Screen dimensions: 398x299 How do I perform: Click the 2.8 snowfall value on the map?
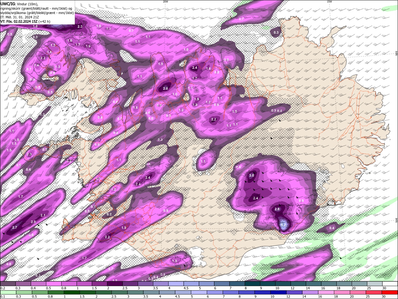tap(277, 209)
